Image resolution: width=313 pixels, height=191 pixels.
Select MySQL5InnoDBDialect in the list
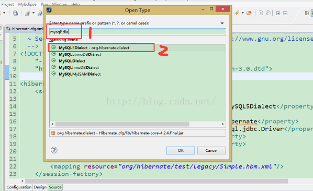click(x=138, y=54)
